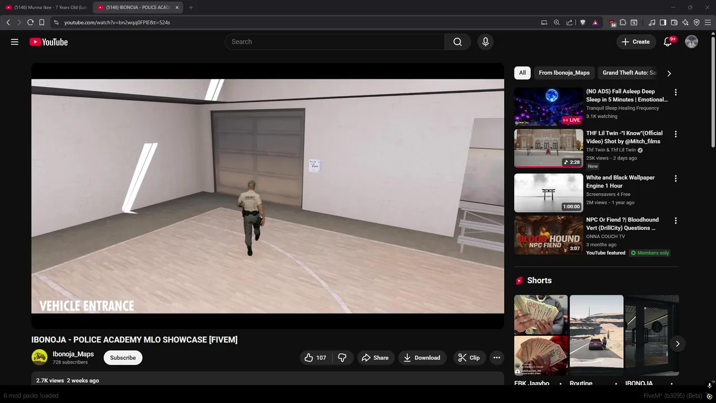
Task: Open the Brave Wallet icon
Action: click(x=674, y=22)
